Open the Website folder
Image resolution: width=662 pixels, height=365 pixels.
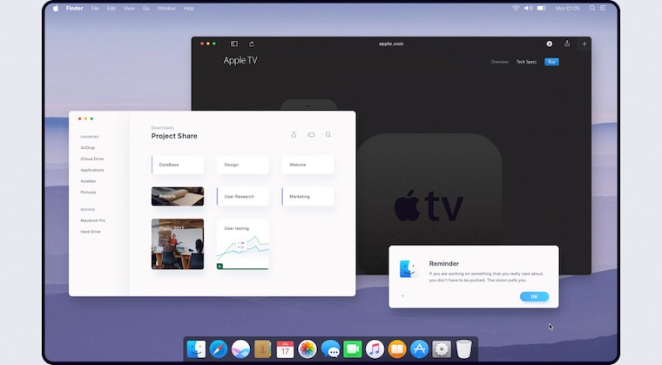coord(307,165)
